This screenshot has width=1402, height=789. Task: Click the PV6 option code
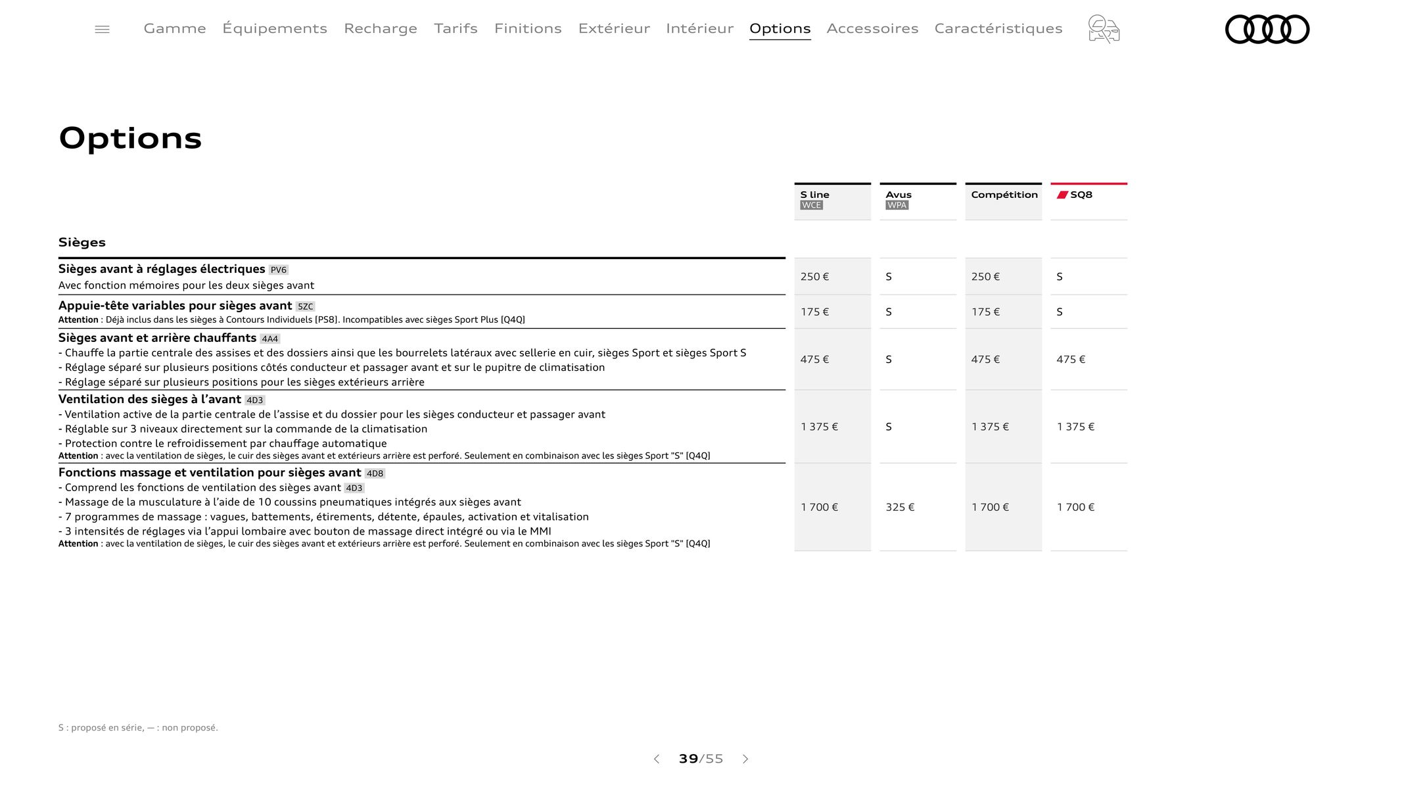279,270
